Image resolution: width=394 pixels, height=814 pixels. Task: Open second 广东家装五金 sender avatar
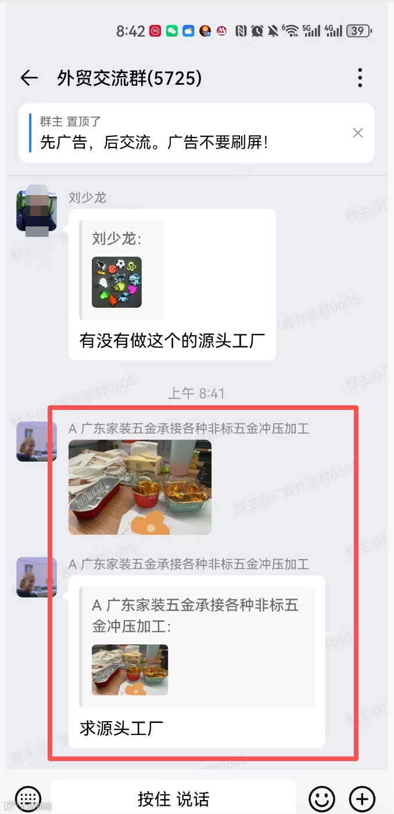click(37, 577)
